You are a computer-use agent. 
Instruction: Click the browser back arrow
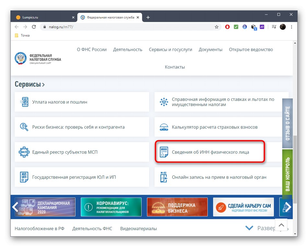[x=17, y=27]
